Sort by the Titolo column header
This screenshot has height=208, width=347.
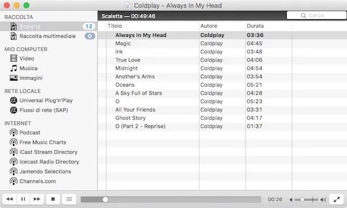coord(115,26)
